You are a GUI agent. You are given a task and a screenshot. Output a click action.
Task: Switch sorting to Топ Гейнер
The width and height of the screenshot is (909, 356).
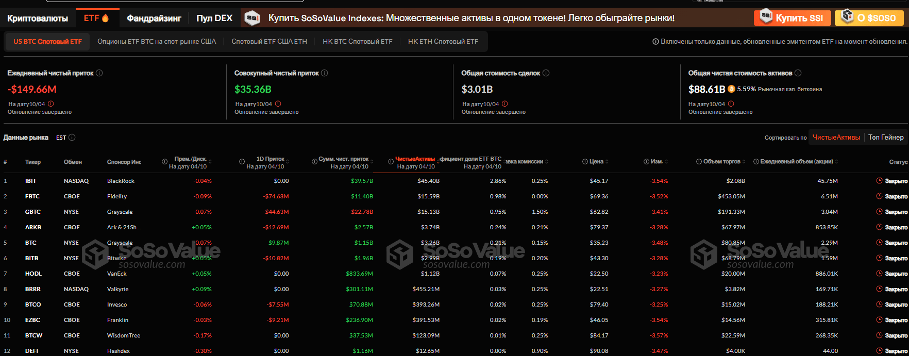[886, 138]
